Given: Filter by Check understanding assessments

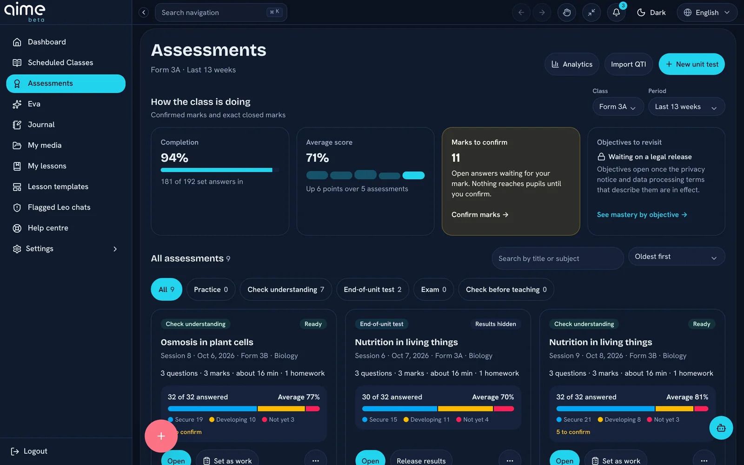Looking at the screenshot, I should [x=286, y=289].
